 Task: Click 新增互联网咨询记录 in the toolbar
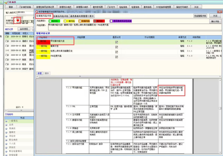[45, 7]
